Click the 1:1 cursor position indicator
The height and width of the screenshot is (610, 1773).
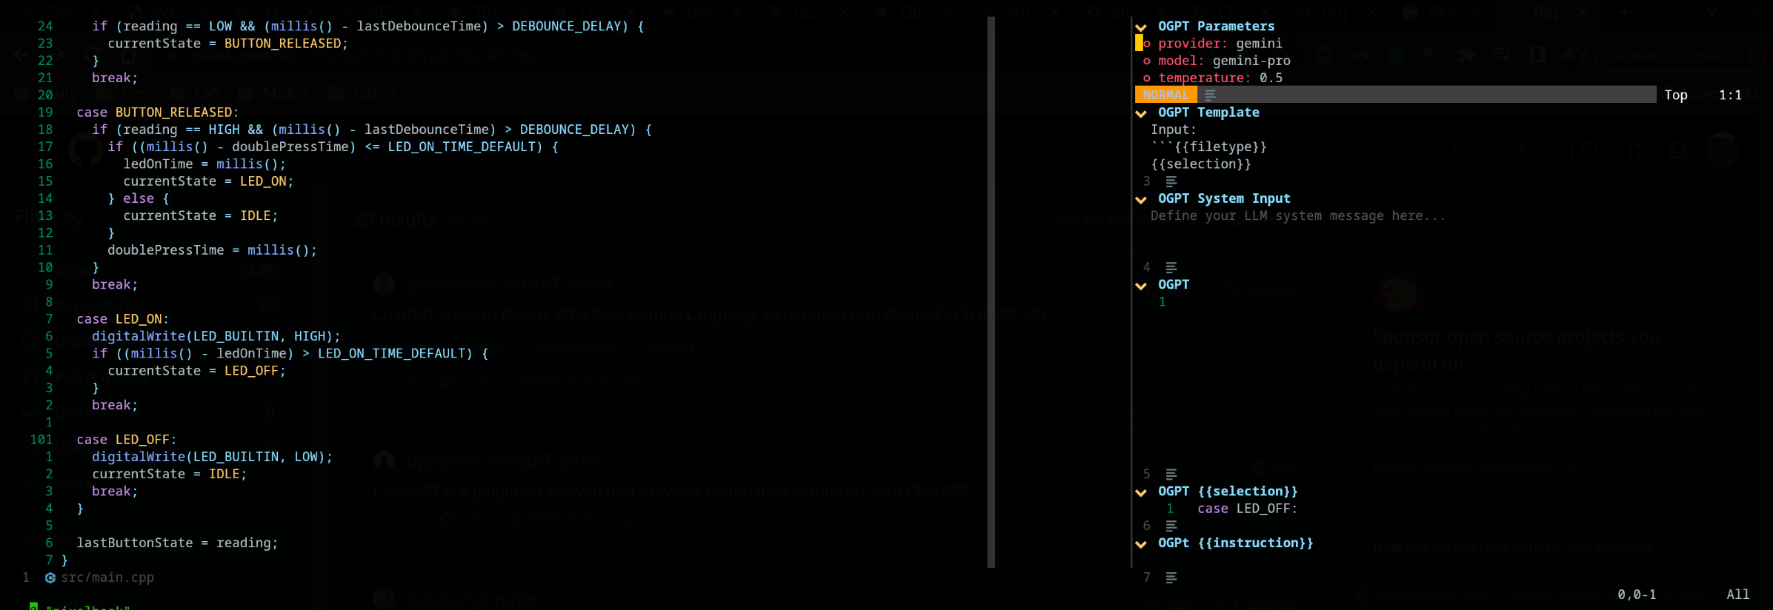(1730, 95)
